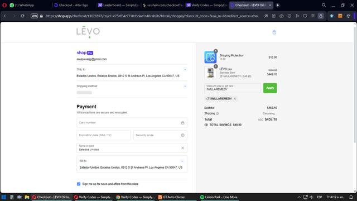This screenshot has height=201, width=357.
Task: Toggle the VPN badge
Action: [34, 16]
